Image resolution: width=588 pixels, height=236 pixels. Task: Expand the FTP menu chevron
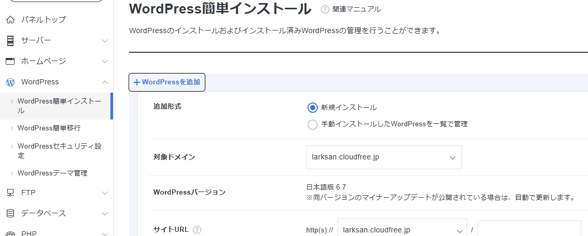(105, 193)
